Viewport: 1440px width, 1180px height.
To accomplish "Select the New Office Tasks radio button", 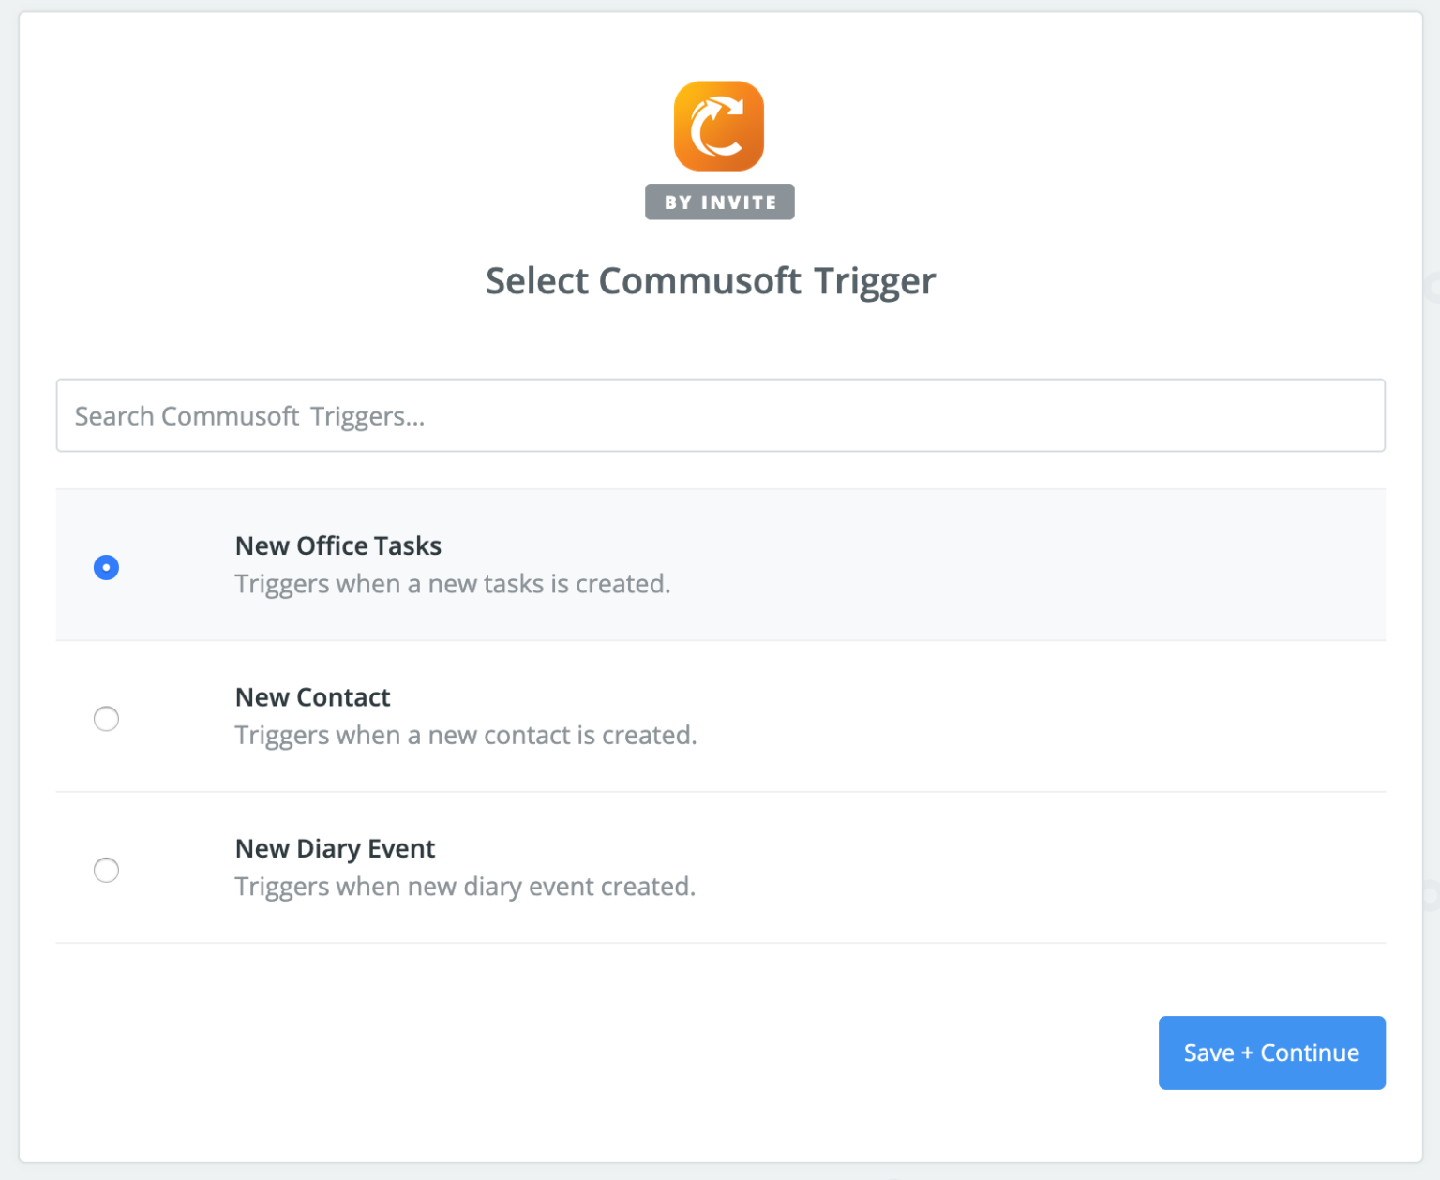I will (x=106, y=567).
